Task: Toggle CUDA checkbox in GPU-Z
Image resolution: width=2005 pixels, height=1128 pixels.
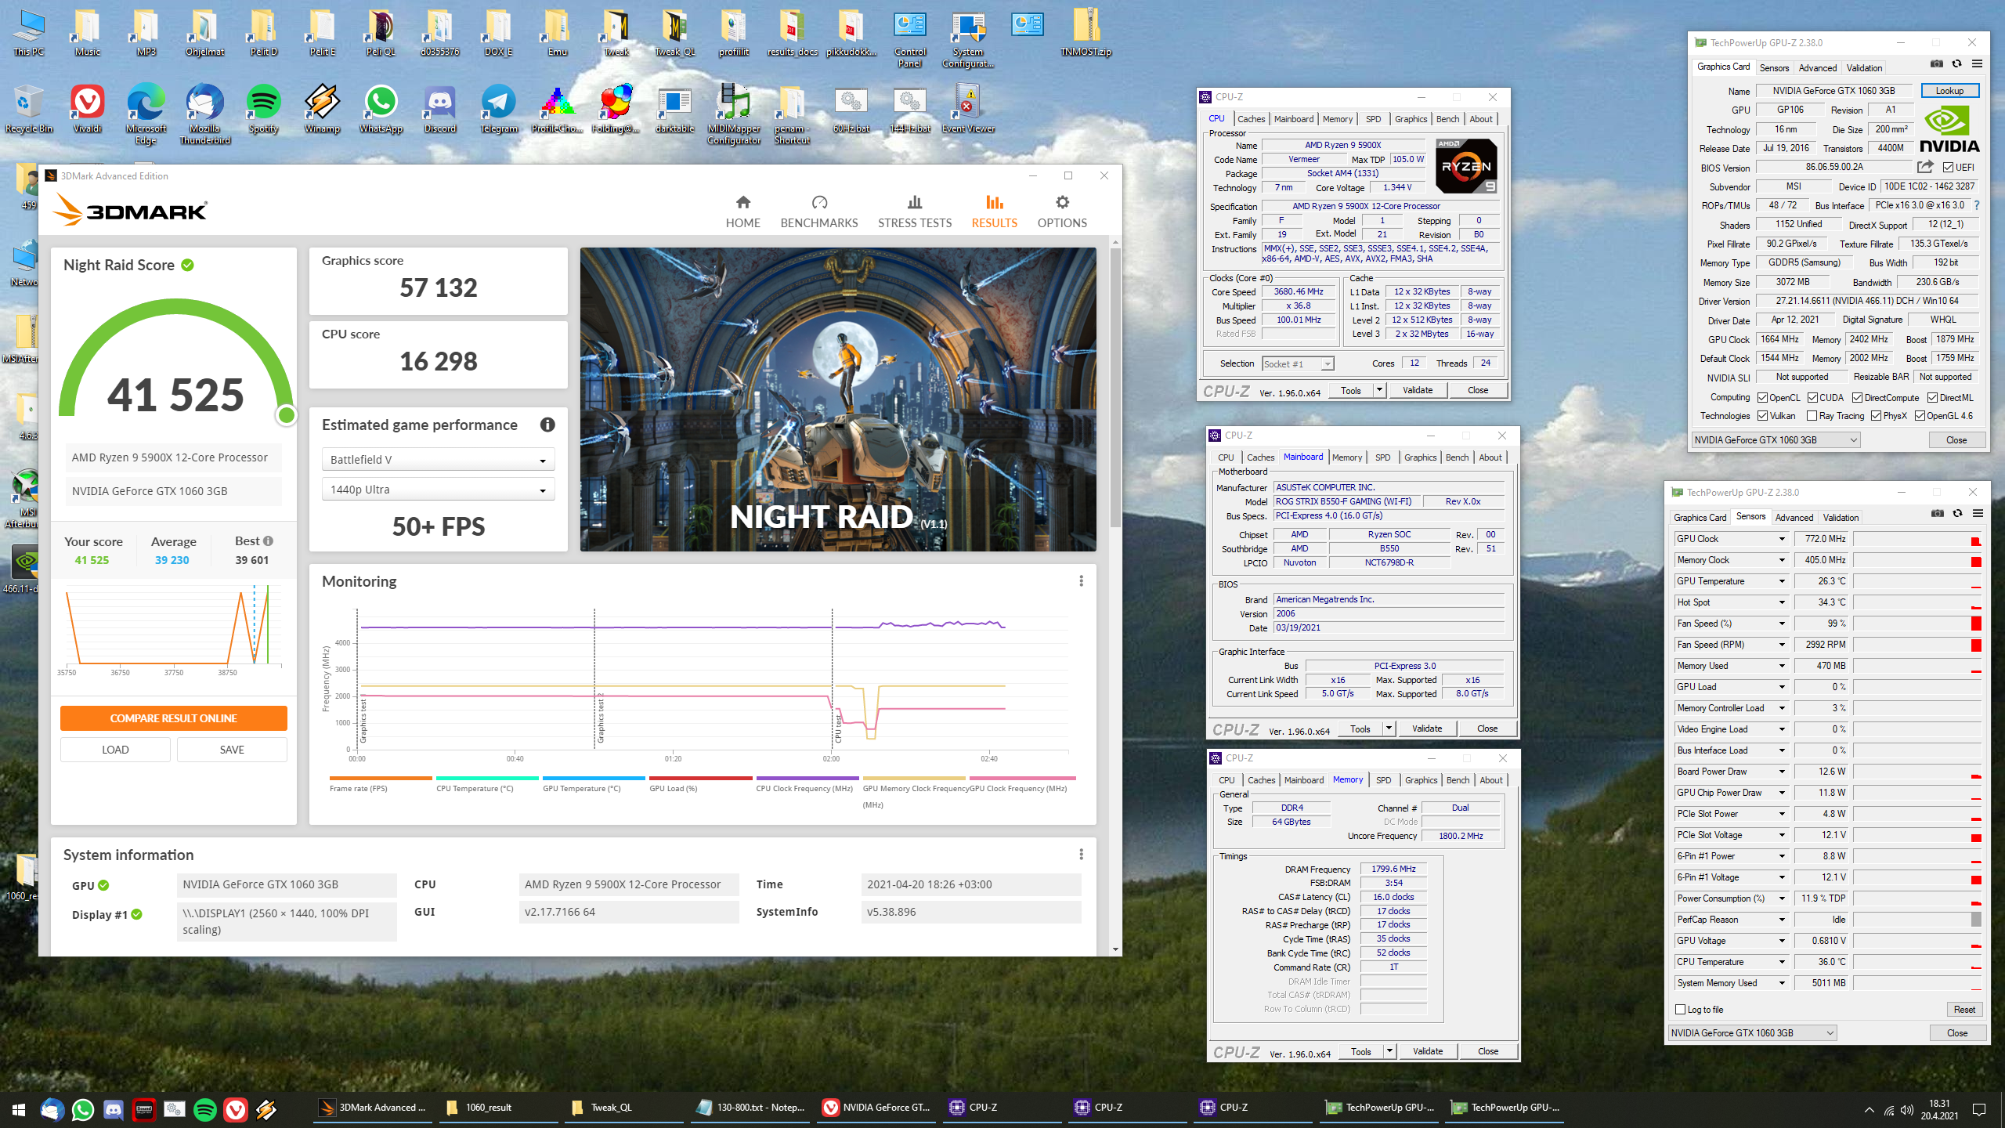Action: [1812, 397]
